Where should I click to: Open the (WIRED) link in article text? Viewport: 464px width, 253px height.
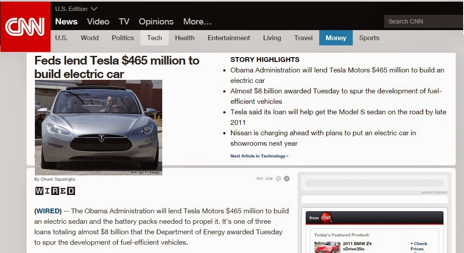click(48, 211)
